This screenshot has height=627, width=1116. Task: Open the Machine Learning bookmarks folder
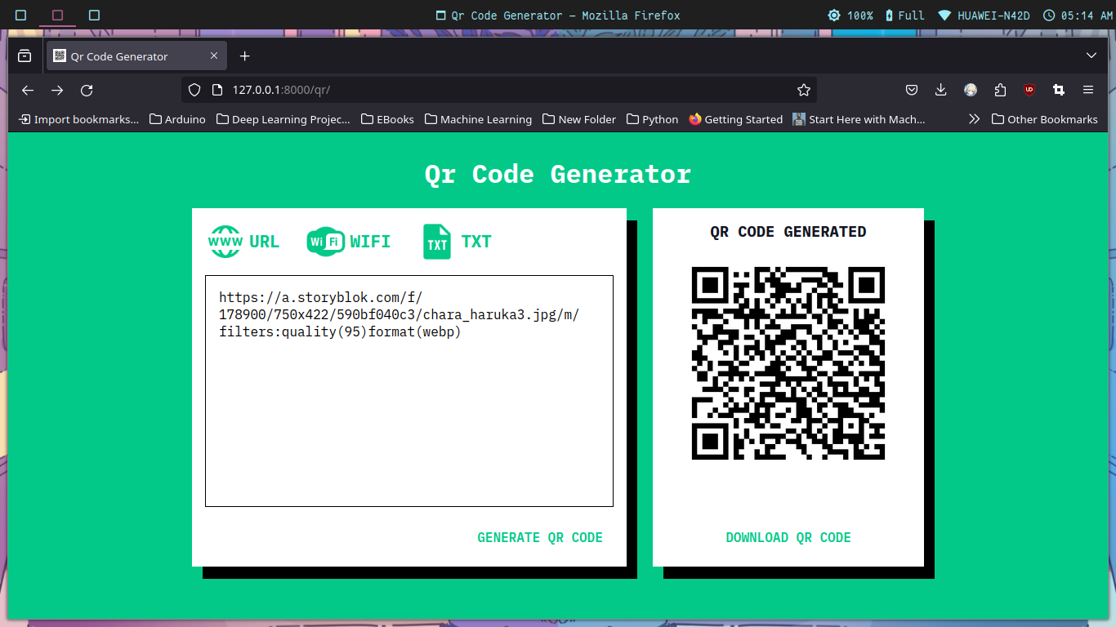pos(478,119)
